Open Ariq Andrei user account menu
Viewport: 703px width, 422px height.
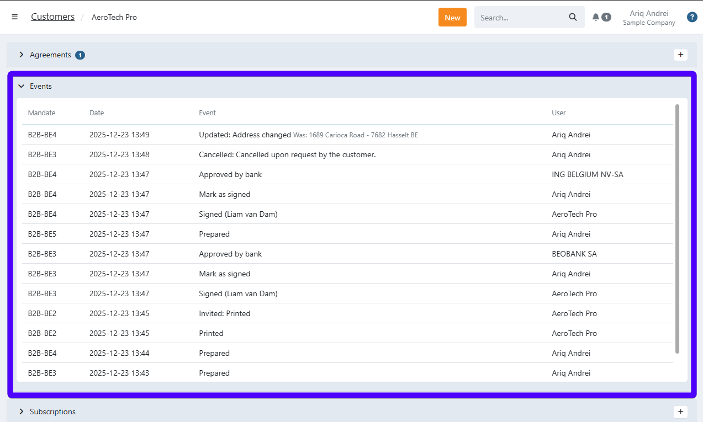(x=648, y=17)
